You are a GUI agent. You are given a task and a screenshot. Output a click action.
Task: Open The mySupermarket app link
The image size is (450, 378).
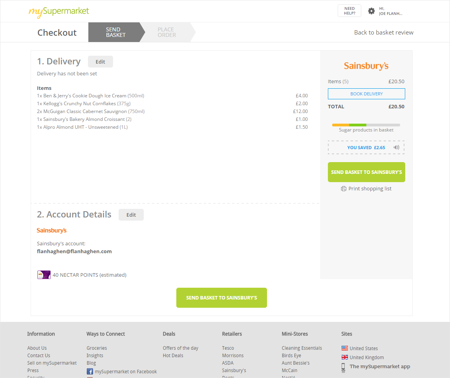(x=380, y=367)
